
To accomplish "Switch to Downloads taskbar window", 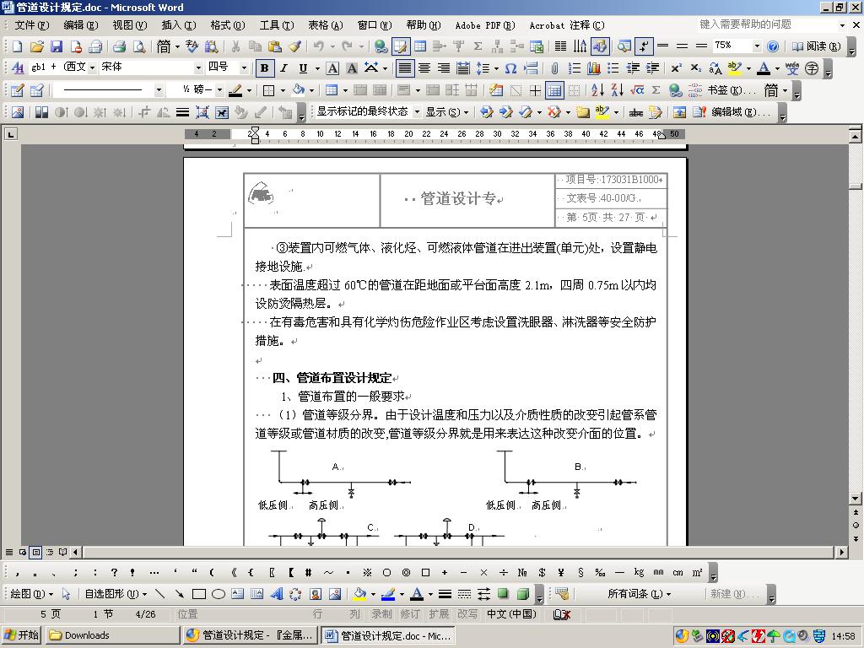I will coord(112,635).
